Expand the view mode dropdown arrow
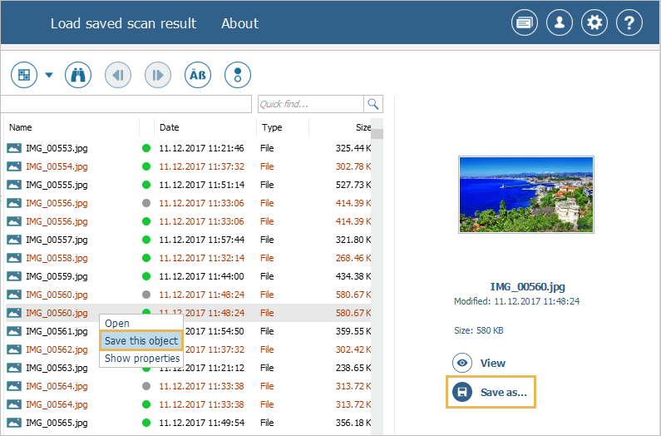 tap(48, 76)
